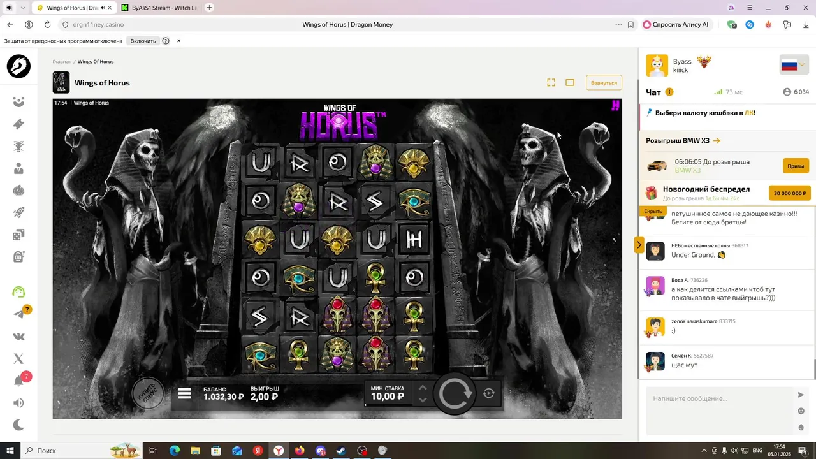Viewport: 816px width, 459px height.
Task: Click the Купить бонус round button
Action: (x=148, y=394)
